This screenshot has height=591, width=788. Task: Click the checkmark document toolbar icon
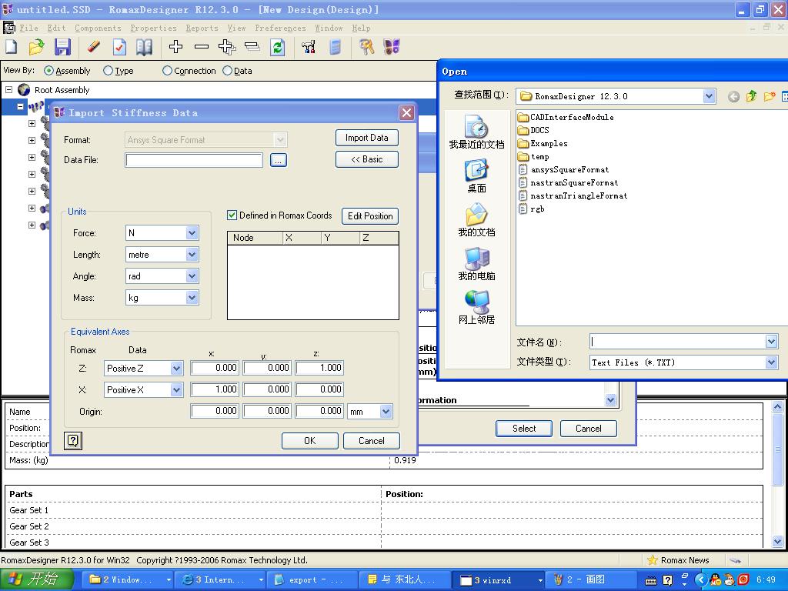(x=119, y=47)
